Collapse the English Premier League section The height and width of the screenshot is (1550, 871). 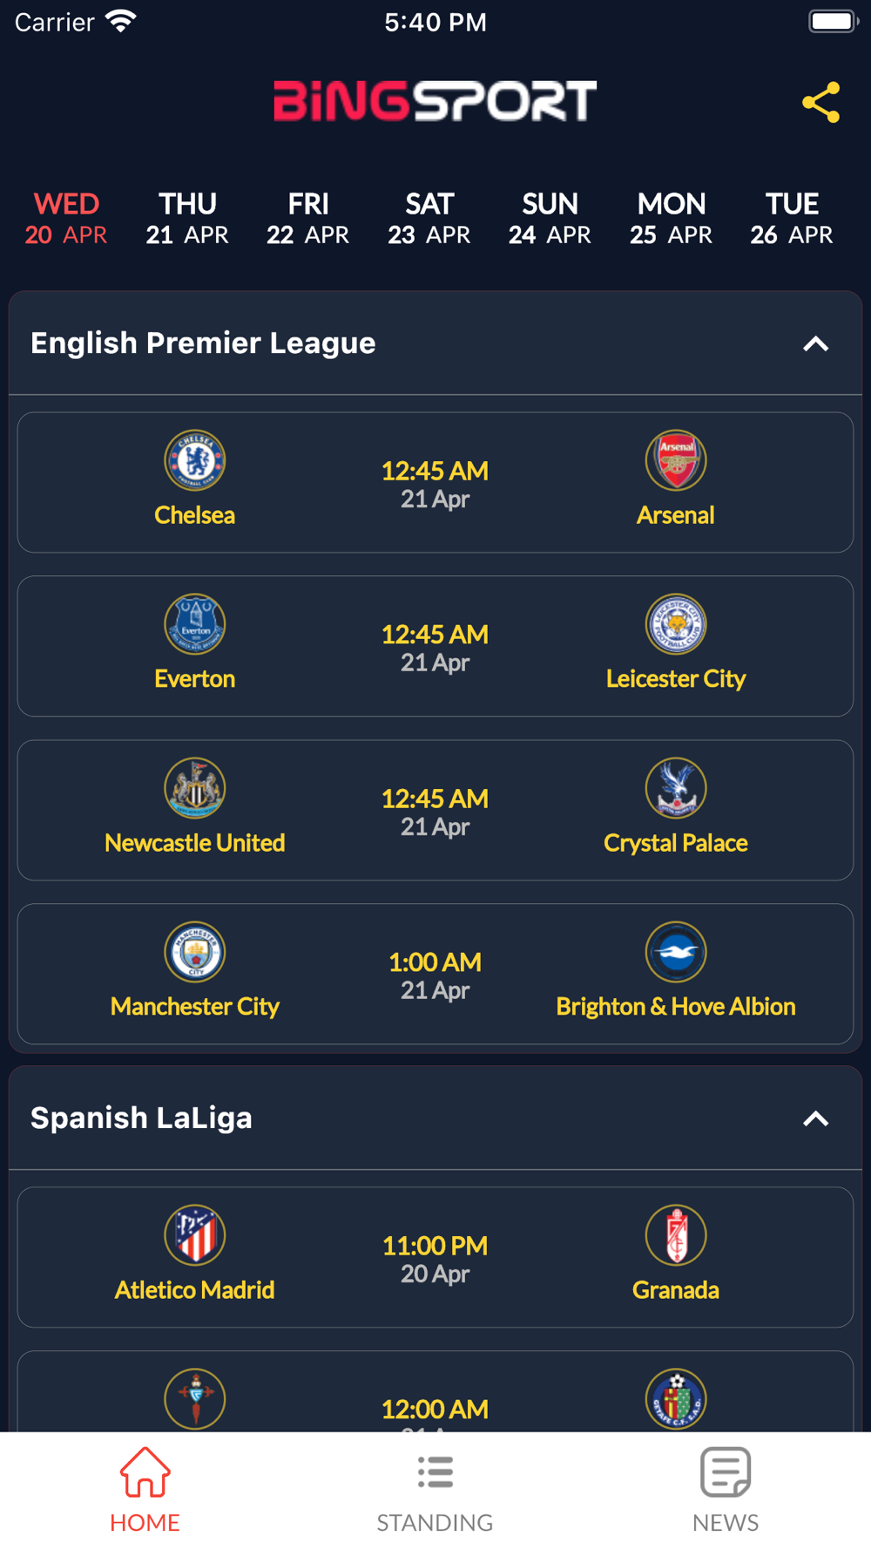click(815, 343)
